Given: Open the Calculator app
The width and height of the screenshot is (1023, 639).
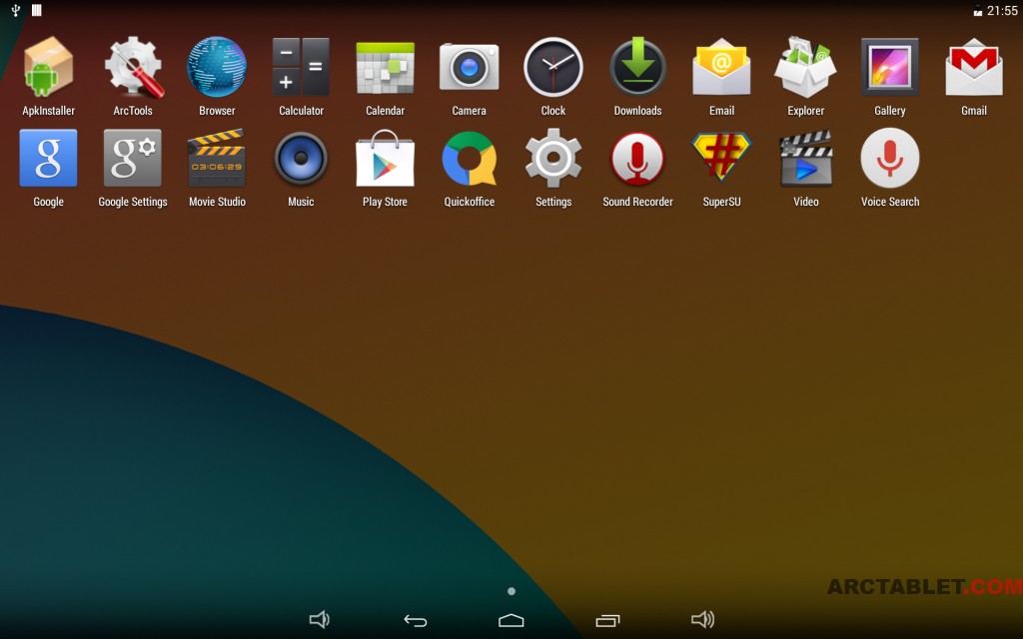Looking at the screenshot, I should point(301,67).
